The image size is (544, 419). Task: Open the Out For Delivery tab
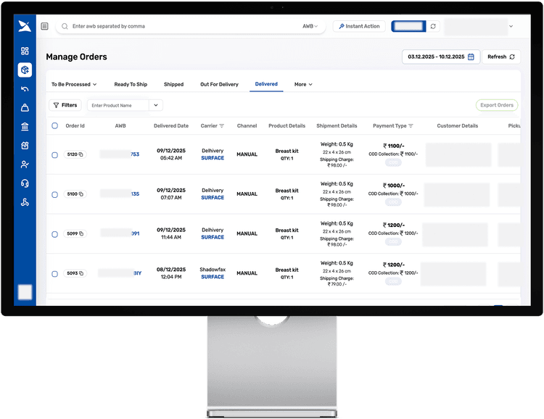(219, 85)
